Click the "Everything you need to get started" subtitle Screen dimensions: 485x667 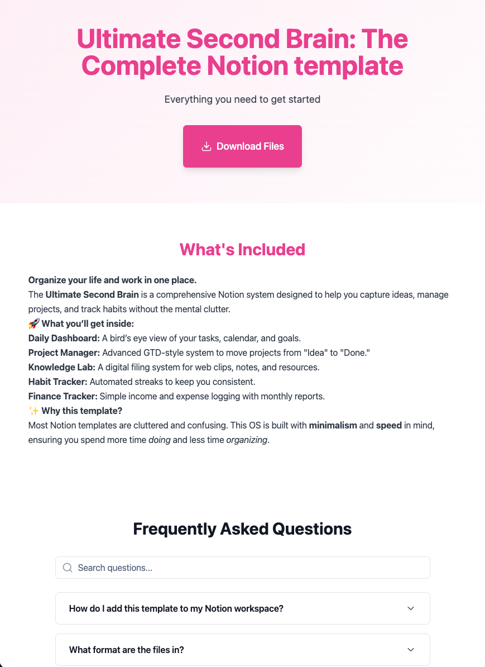[242, 99]
